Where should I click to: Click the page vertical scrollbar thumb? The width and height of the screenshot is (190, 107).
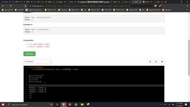(x=189, y=57)
